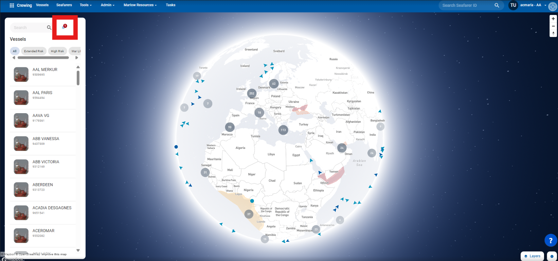Click the map info icon button
Screen dimensions: 558x261
pyautogui.click(x=552, y=256)
